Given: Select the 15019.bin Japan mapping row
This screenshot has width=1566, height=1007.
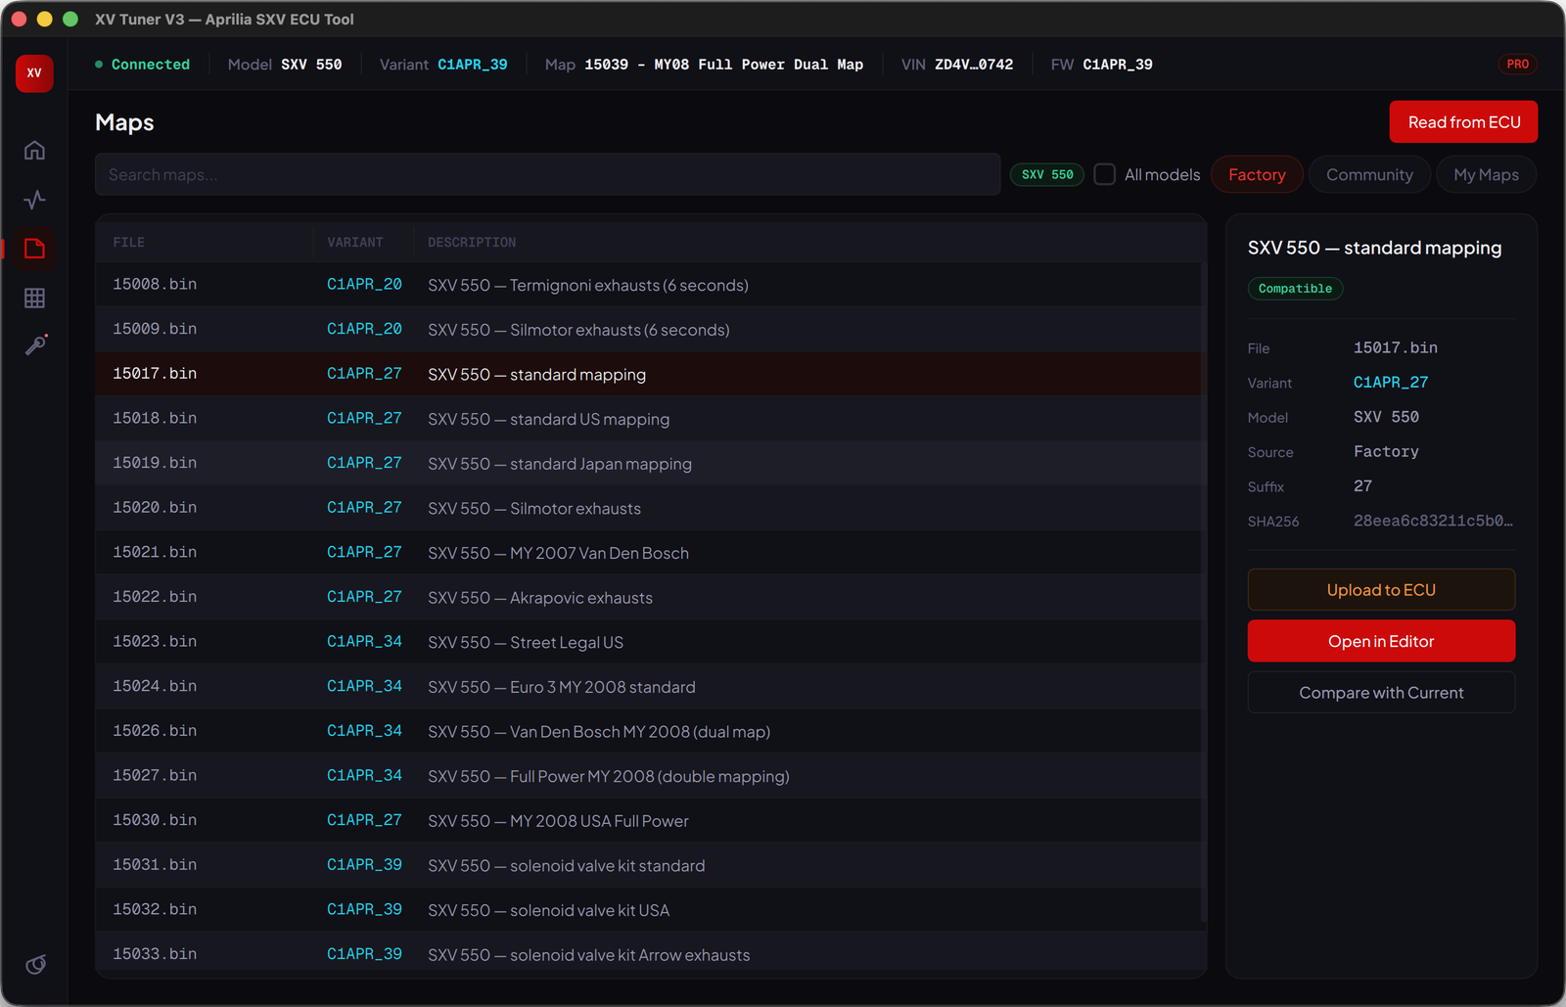Looking at the screenshot, I should pos(648,463).
